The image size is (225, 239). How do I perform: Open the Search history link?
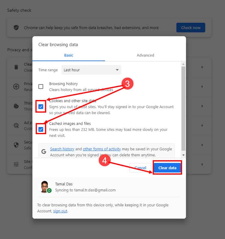point(62,149)
